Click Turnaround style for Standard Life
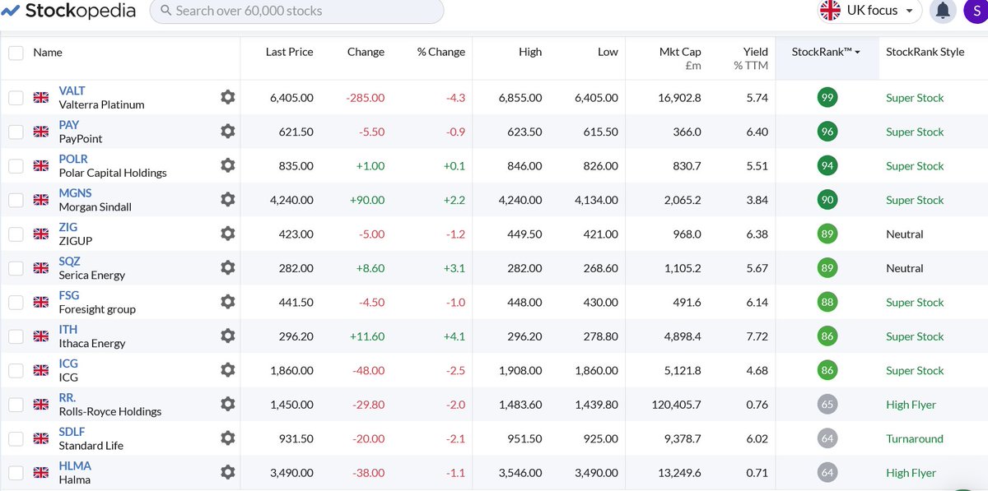Screen dimensions: 988x491 (x=915, y=438)
